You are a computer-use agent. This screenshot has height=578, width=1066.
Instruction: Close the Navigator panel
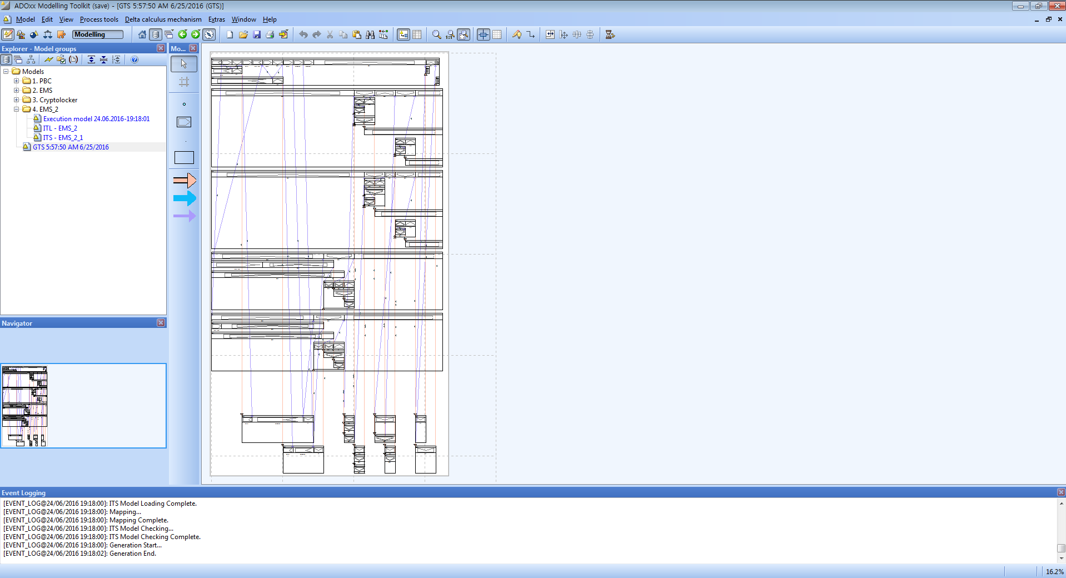(161, 323)
